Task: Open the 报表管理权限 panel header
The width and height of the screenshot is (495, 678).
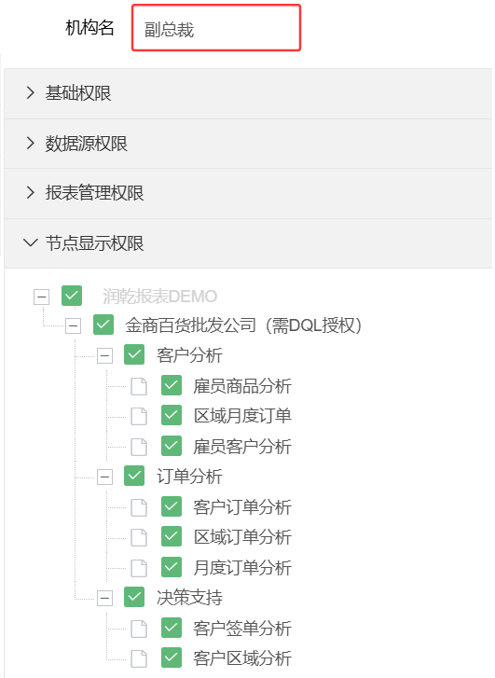Action: pyautogui.click(x=248, y=193)
